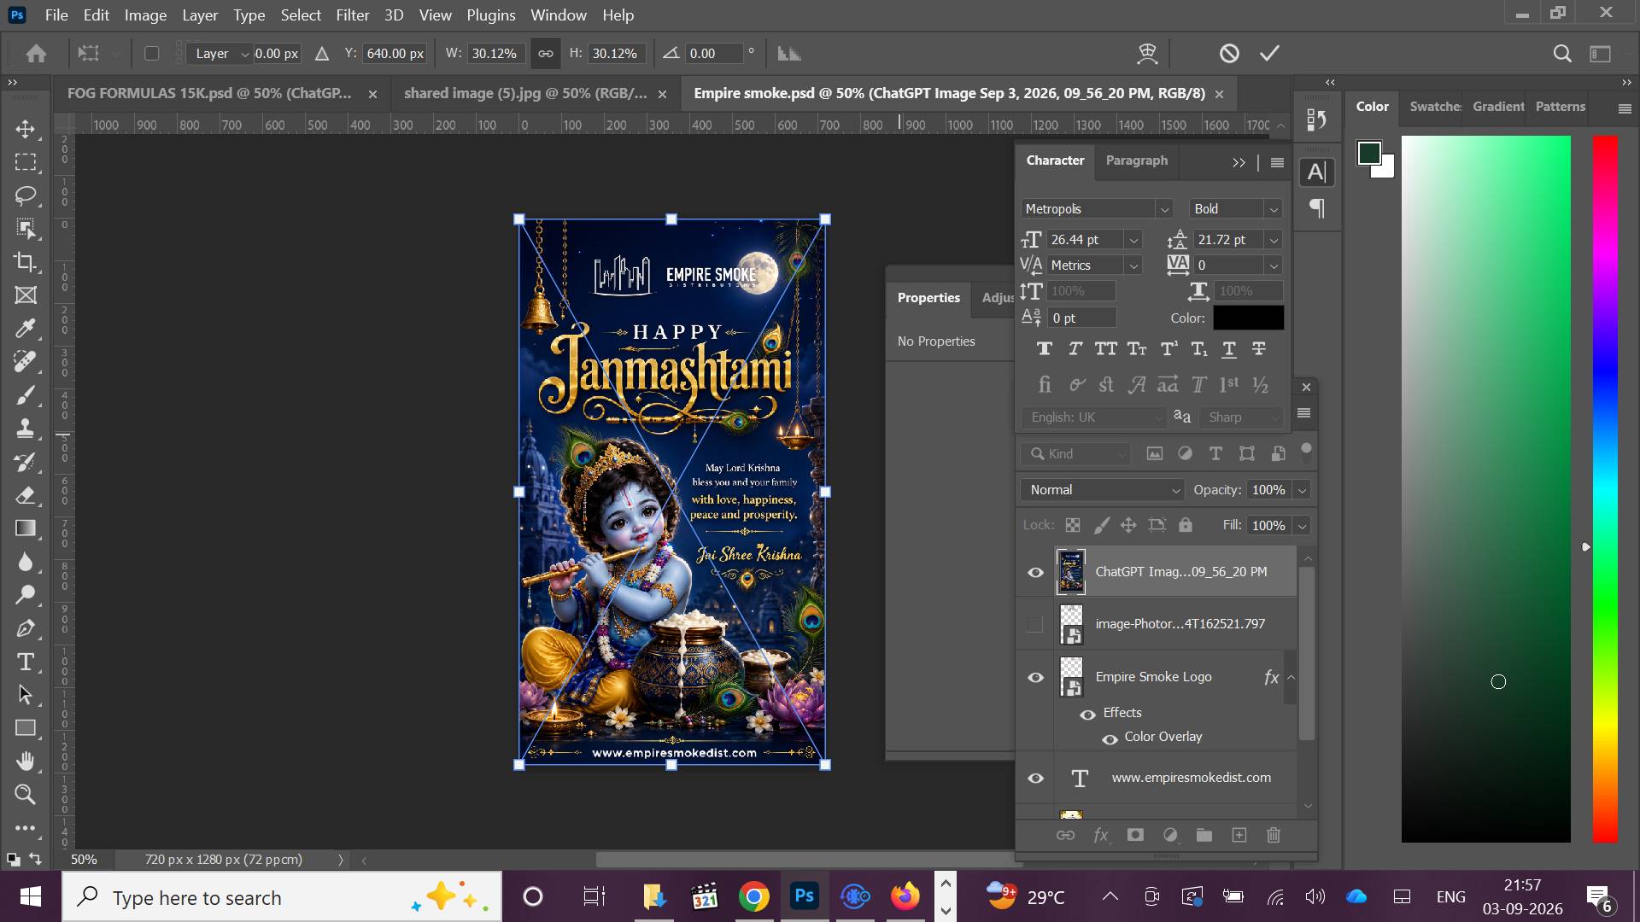Screen dimensions: 1640x922
Task: Select the Hand tool
Action: pos(26,761)
